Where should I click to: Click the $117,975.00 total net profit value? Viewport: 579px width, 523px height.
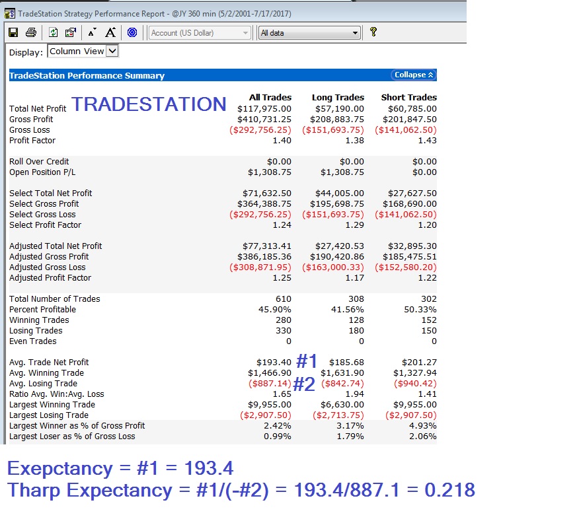pyautogui.click(x=264, y=109)
